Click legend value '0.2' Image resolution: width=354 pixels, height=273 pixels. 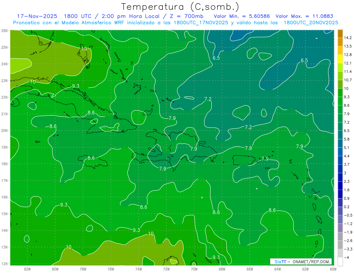[x=347, y=207]
